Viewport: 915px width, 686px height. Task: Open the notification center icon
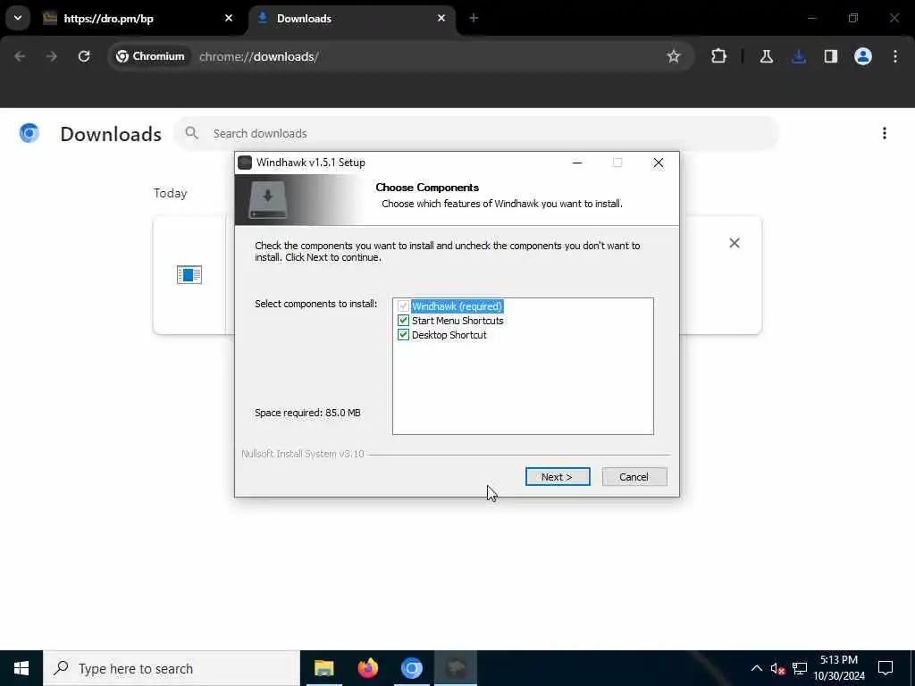pos(886,668)
